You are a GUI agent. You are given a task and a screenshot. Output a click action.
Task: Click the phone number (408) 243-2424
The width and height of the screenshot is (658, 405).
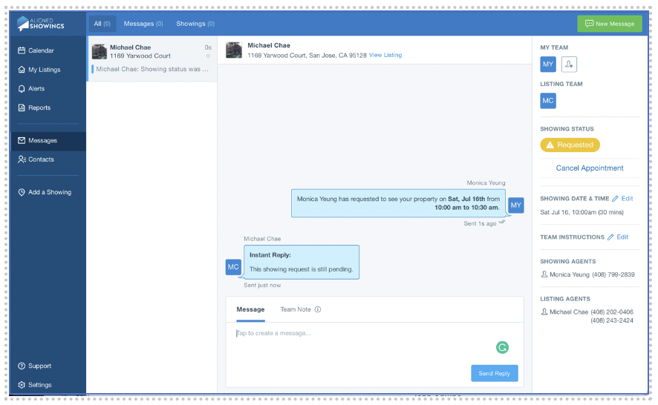click(612, 320)
